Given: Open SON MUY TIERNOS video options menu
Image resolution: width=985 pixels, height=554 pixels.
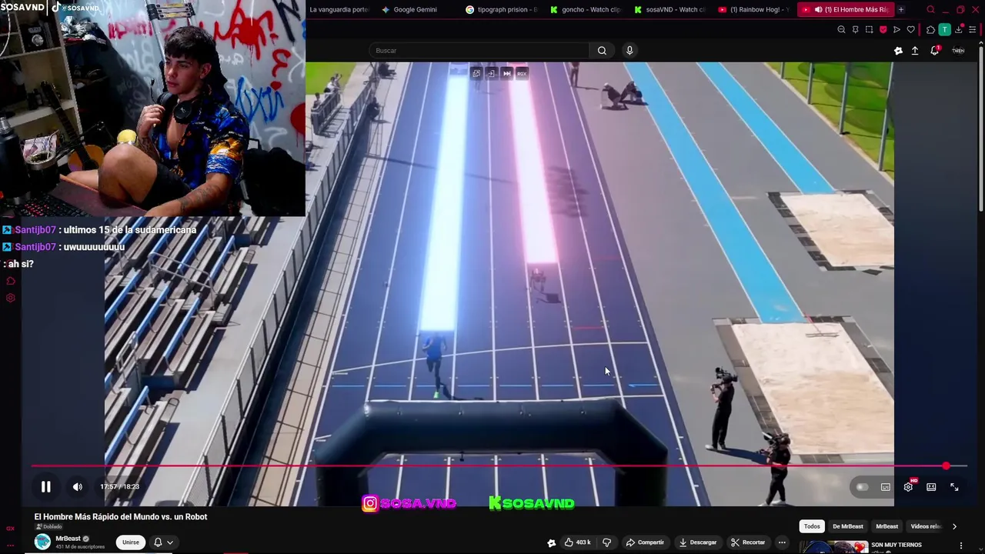Looking at the screenshot, I should (x=960, y=546).
